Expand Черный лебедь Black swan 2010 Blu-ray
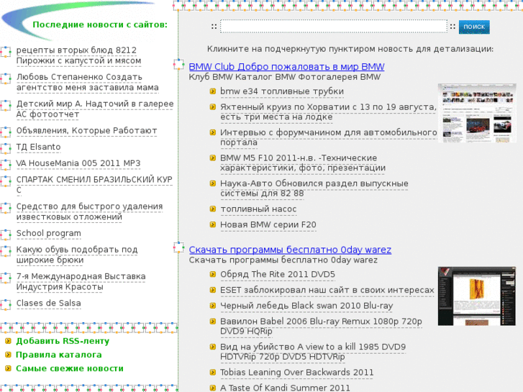Viewport: 523px width, 392px height. (x=306, y=306)
